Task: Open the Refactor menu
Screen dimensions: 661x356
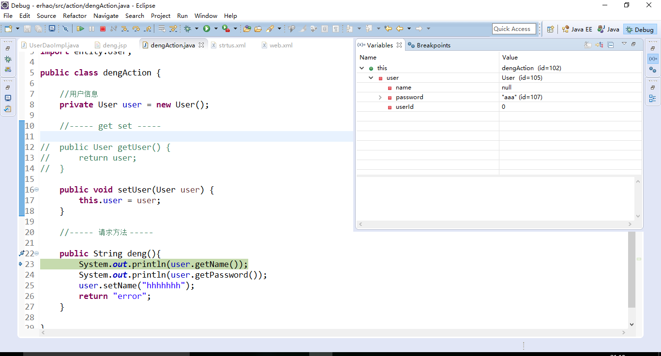Action: (75, 15)
